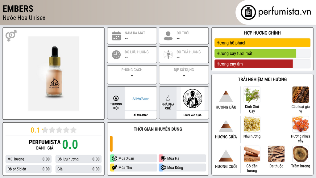Click the green Hương cay tươi mát bar
316x178 pixels.
click(255, 53)
